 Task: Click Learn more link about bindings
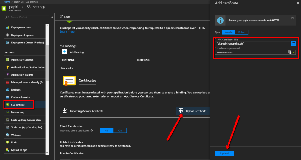[x=67, y=32]
